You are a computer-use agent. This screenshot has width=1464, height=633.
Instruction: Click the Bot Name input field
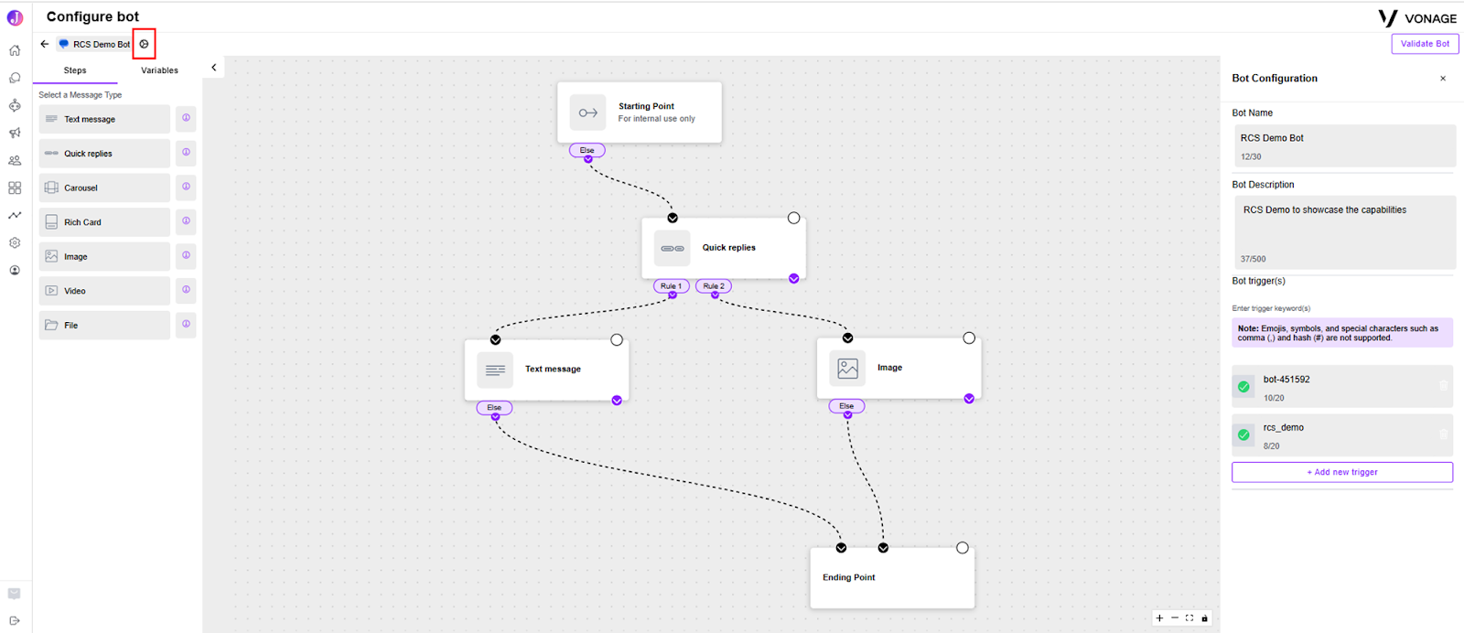coord(1343,145)
